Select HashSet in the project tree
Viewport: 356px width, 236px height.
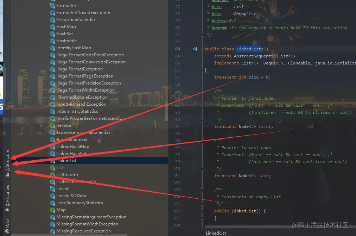coord(65,34)
